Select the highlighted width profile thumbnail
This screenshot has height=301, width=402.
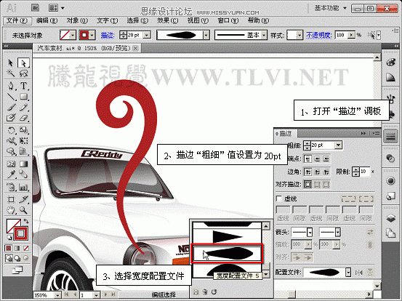(x=227, y=254)
